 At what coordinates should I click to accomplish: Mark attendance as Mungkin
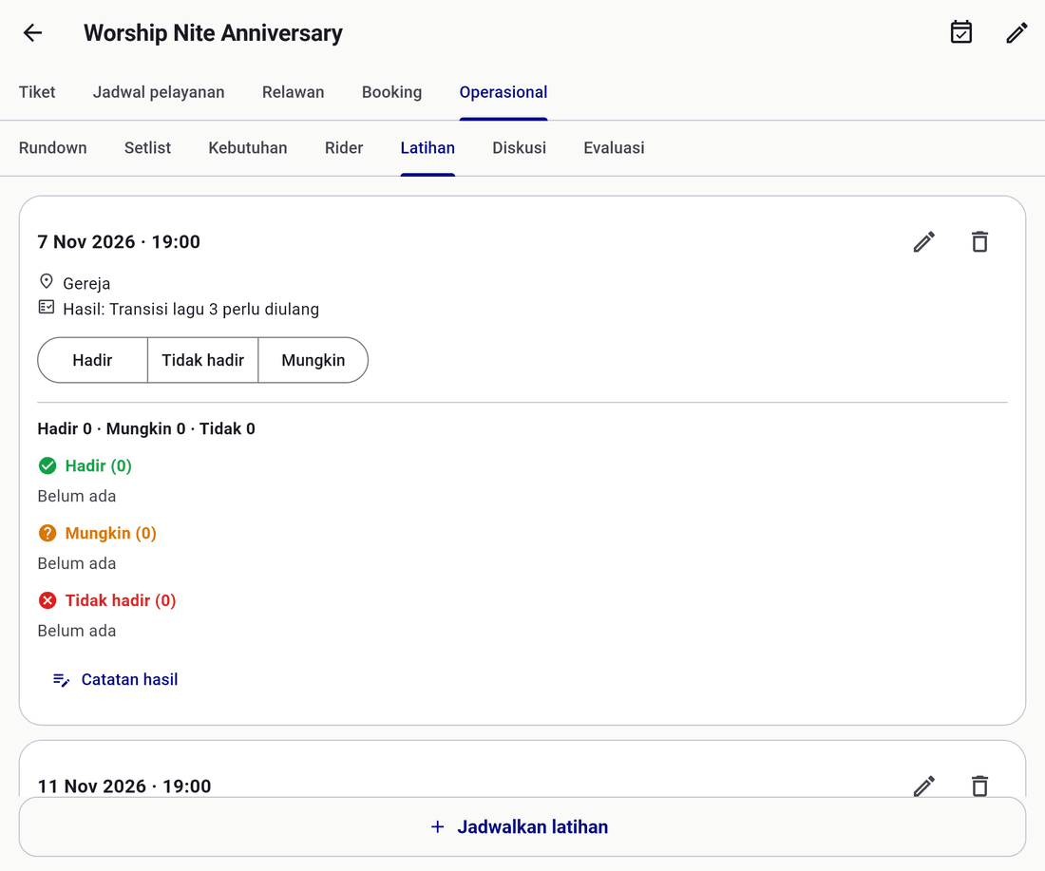click(x=313, y=360)
